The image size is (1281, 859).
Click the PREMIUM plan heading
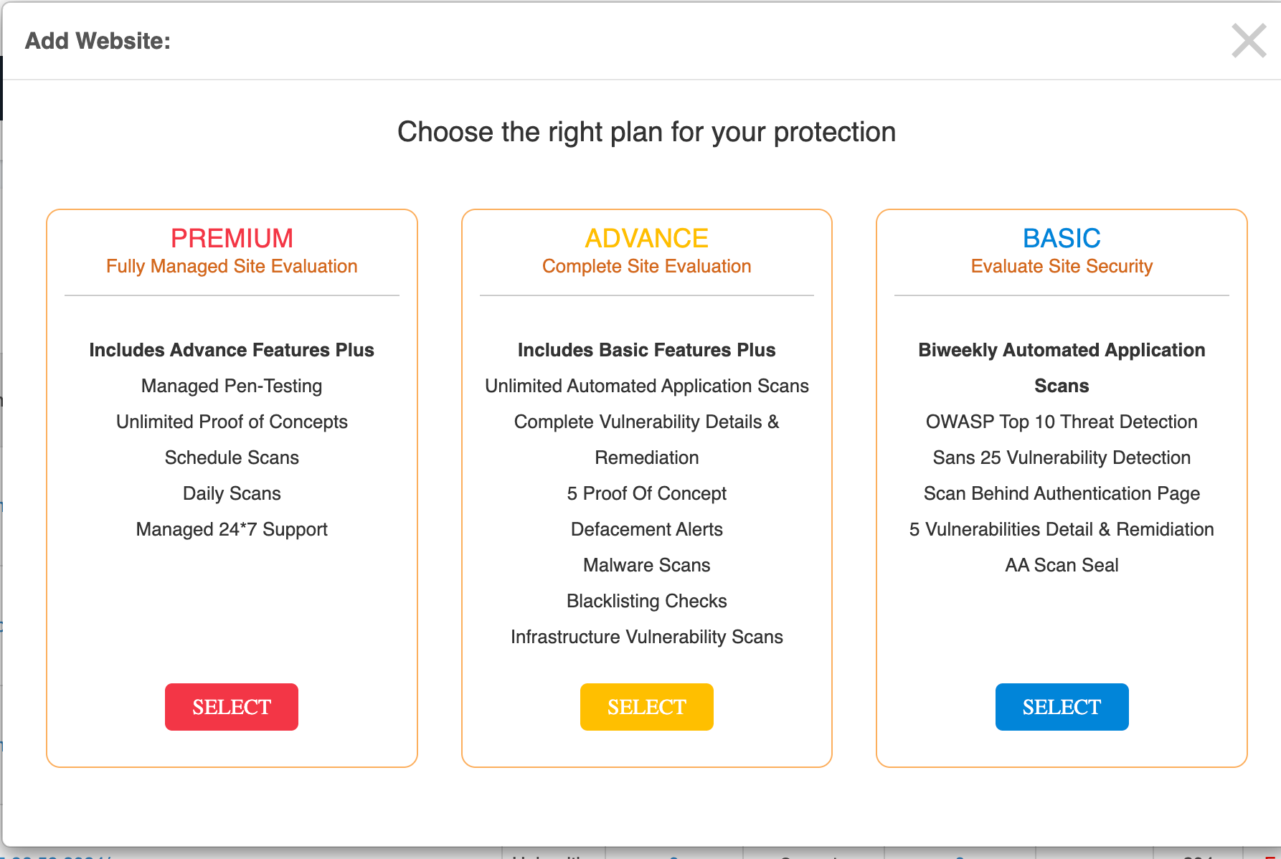[x=232, y=238]
